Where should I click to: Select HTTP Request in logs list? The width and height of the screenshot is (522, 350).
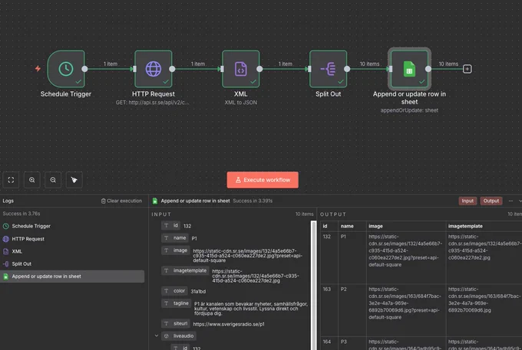coord(73,239)
